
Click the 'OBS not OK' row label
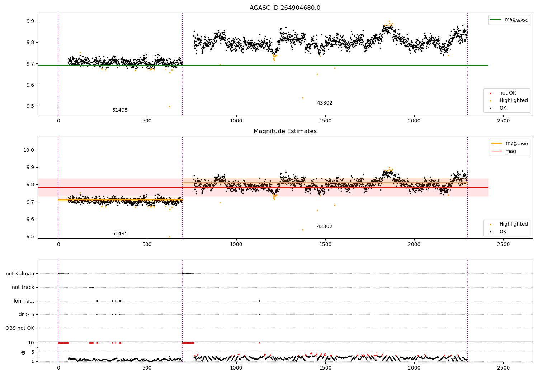point(20,328)
